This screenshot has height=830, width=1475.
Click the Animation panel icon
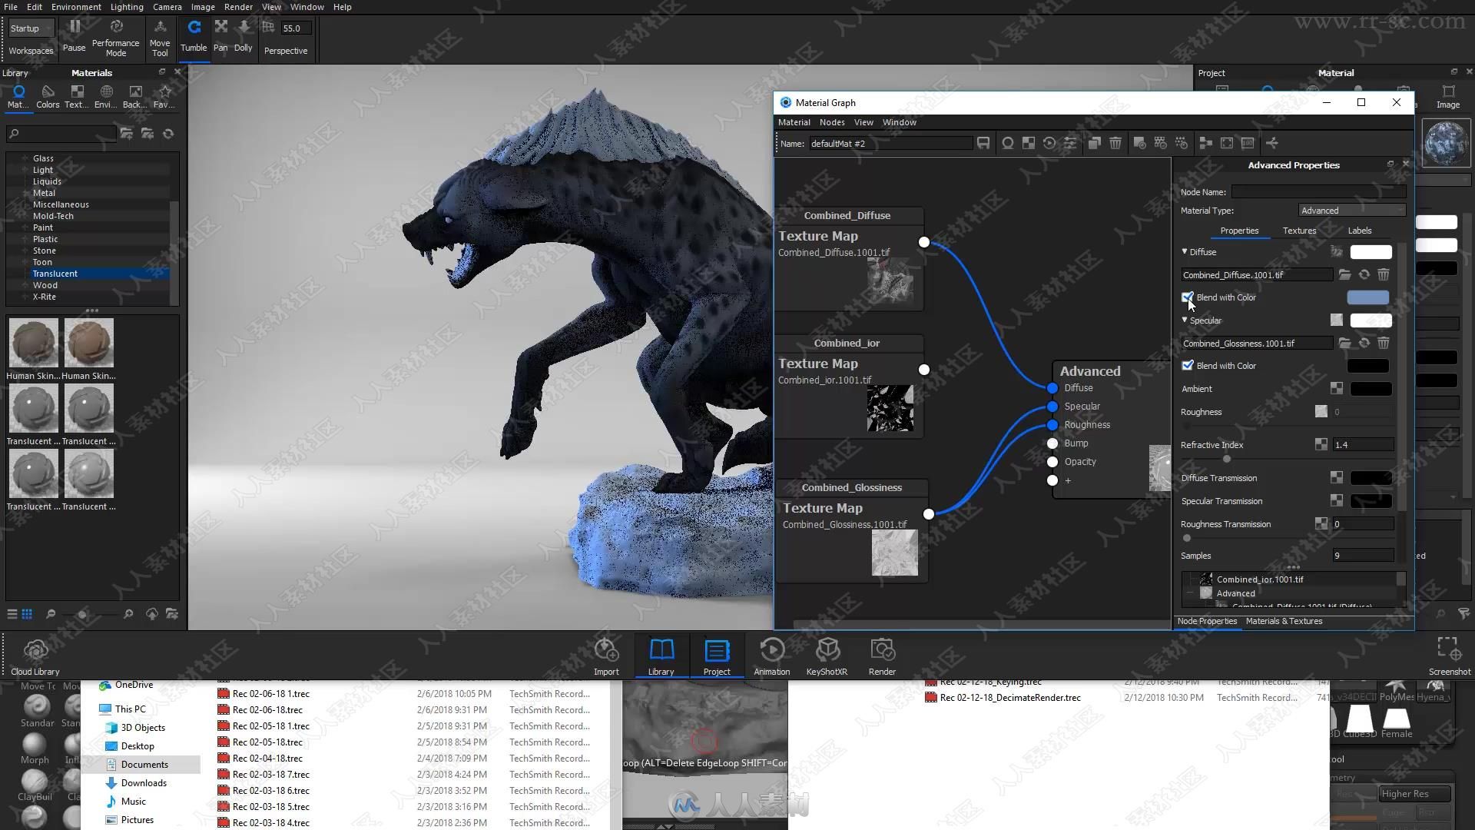pyautogui.click(x=772, y=656)
